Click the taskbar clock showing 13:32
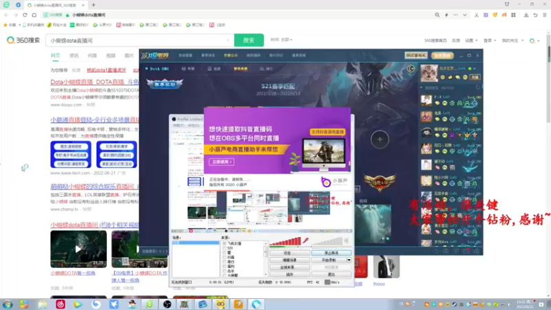The width and height of the screenshot is (551, 310). [x=524, y=304]
